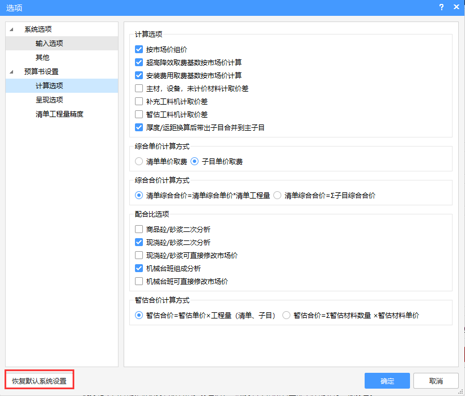Select 输入选项 in the left tree
The width and height of the screenshot is (465, 396).
pyautogui.click(x=49, y=44)
